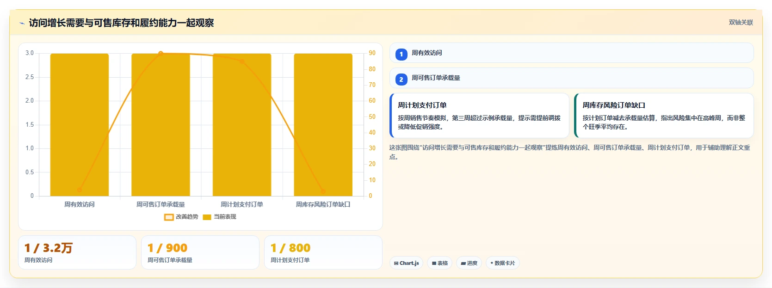
Task: Click the left axis value 3.0
Action: (30, 53)
